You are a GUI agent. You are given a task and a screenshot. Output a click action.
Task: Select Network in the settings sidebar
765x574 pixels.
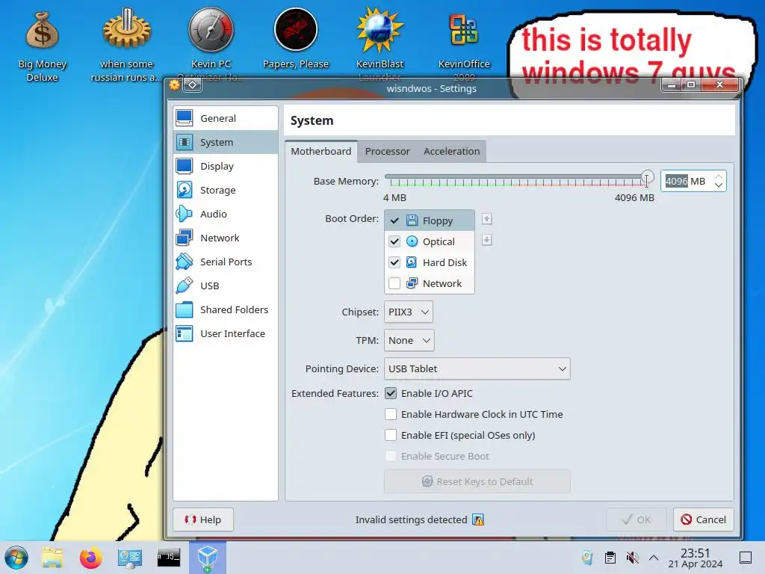point(226,238)
